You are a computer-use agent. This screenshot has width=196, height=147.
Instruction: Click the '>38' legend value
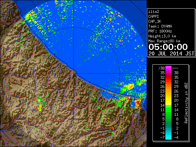coord(161,68)
